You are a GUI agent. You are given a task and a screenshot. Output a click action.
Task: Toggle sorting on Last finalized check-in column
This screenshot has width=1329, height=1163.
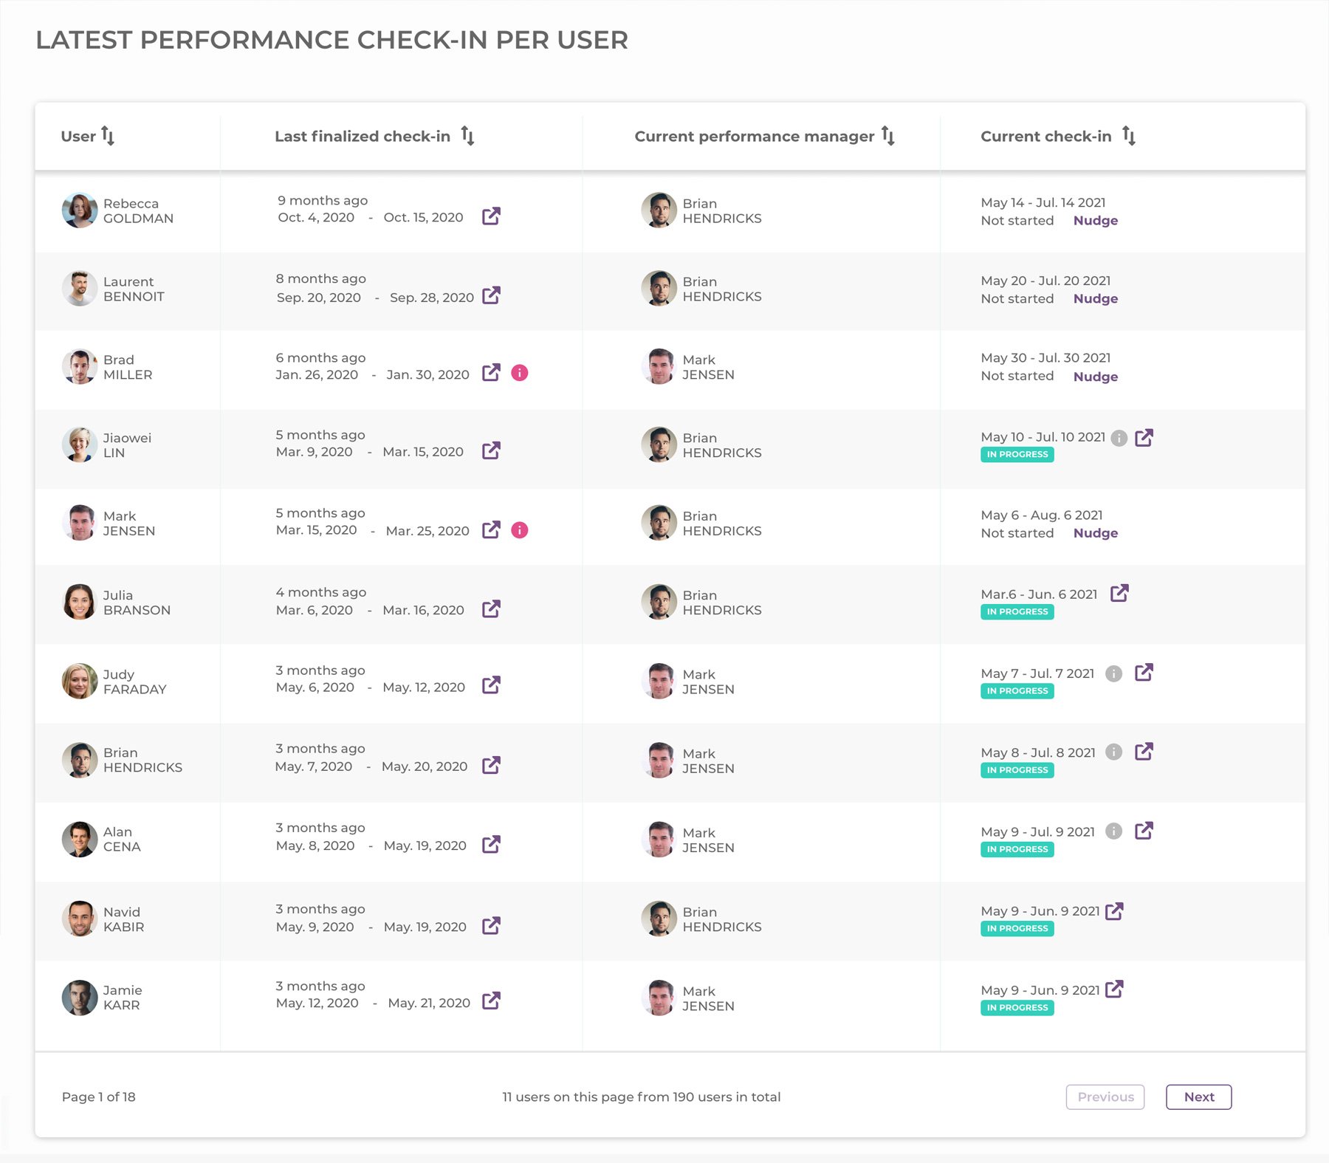click(467, 136)
